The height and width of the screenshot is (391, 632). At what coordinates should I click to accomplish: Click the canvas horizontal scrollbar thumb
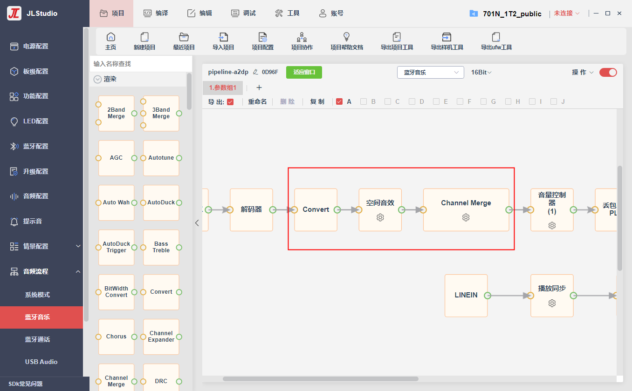point(321,379)
